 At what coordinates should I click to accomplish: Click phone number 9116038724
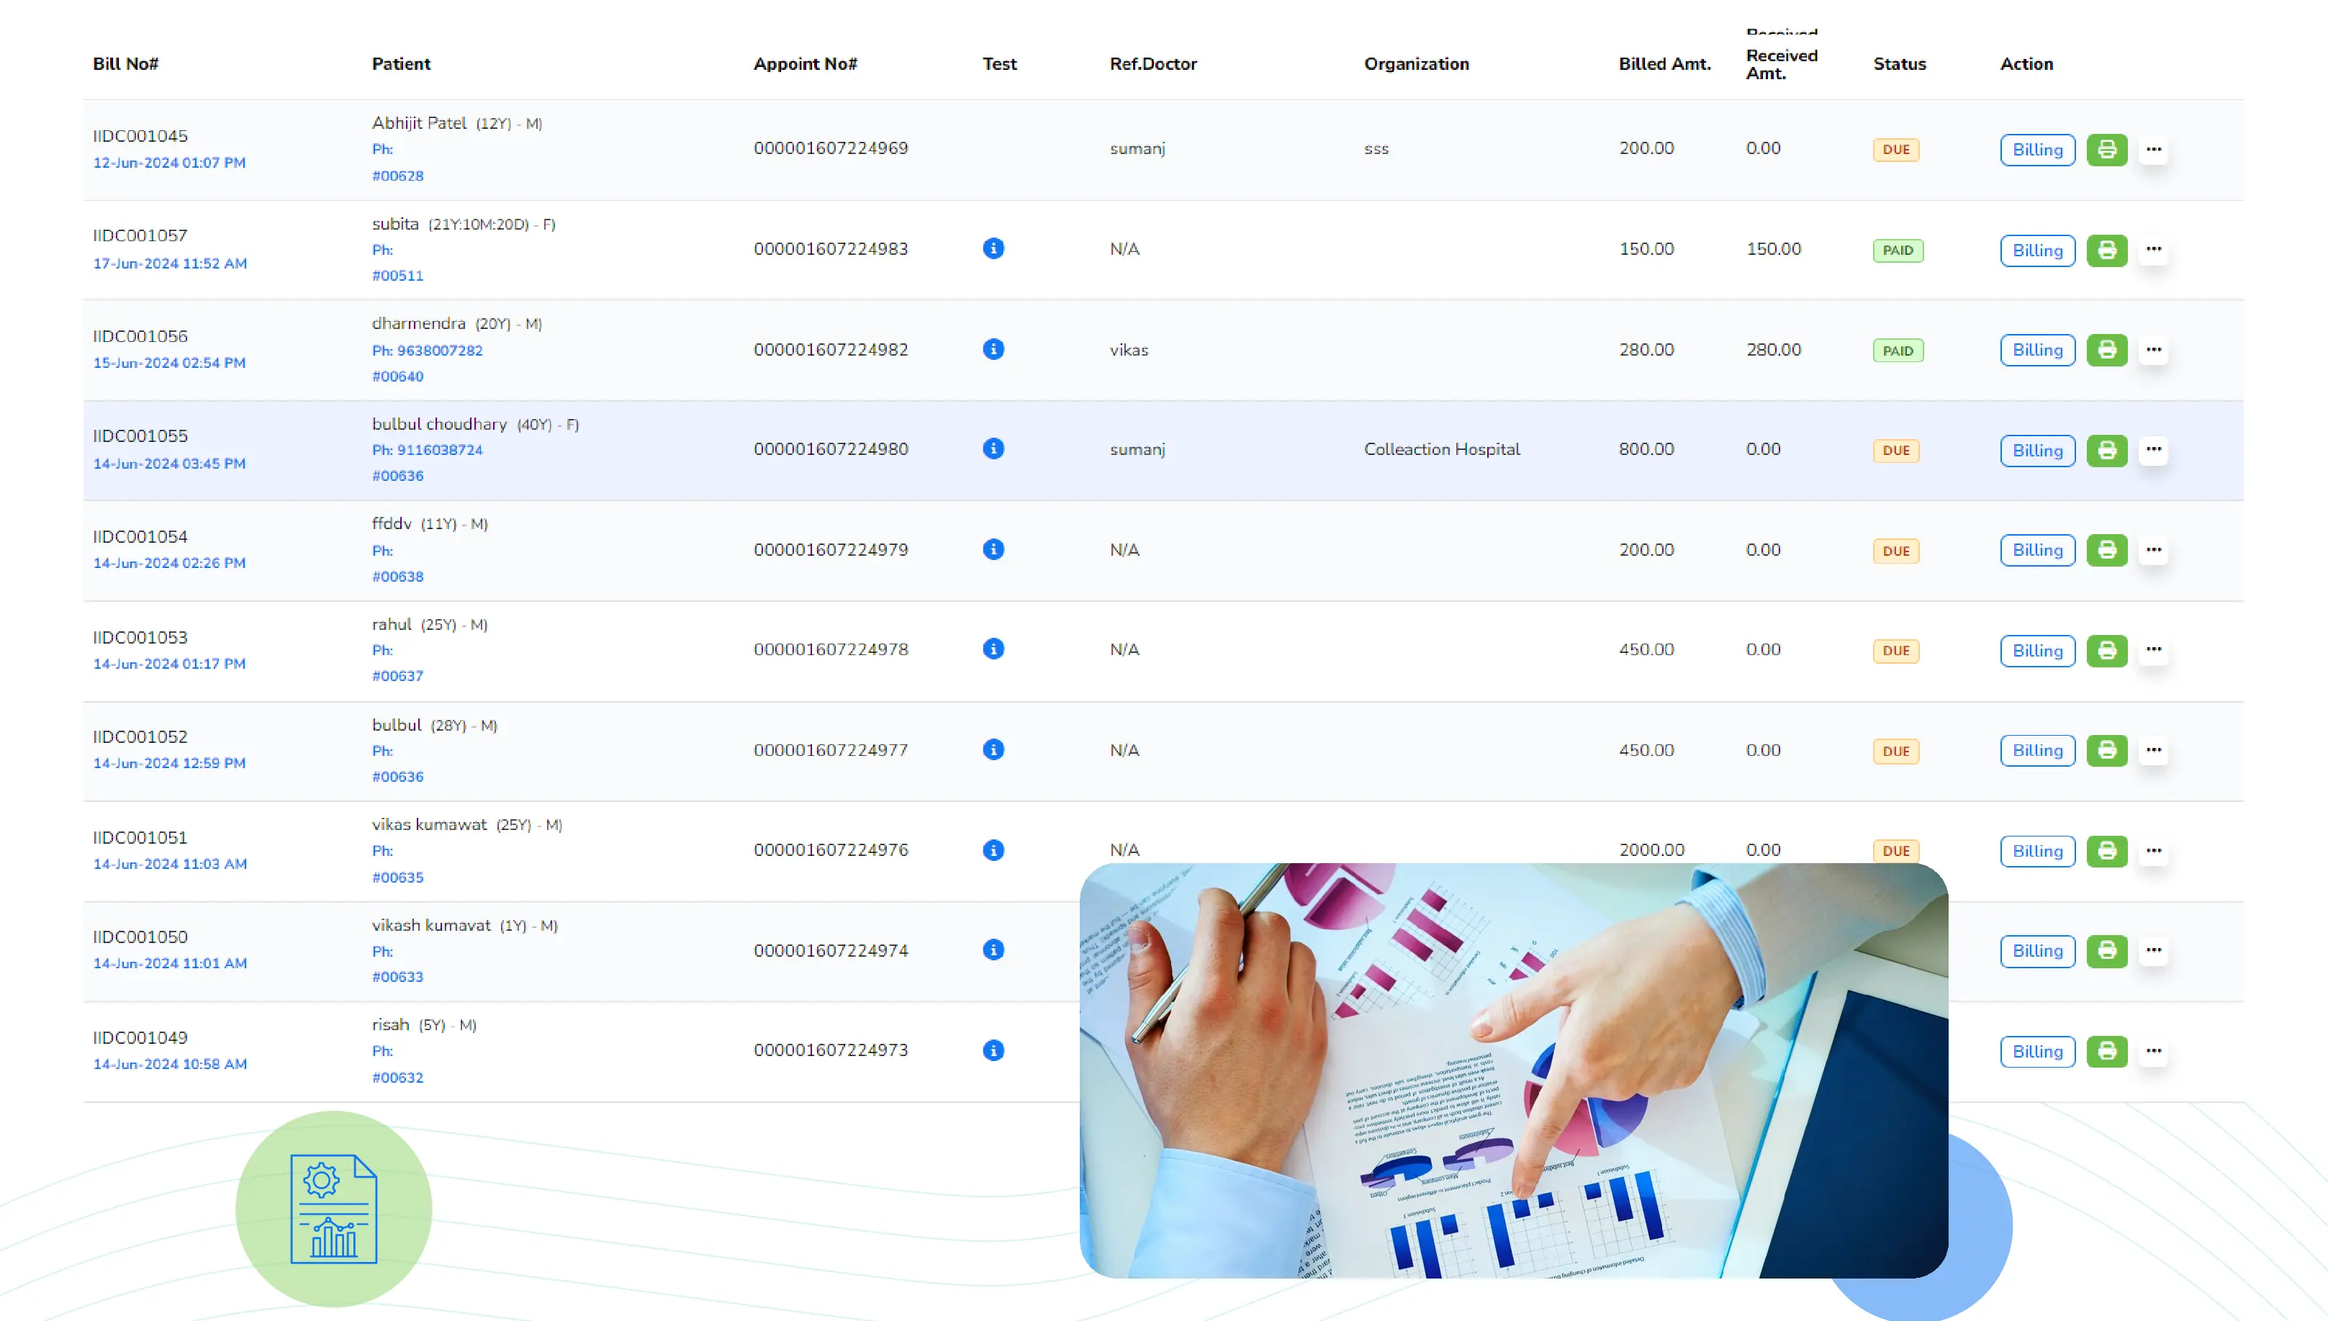click(x=440, y=450)
